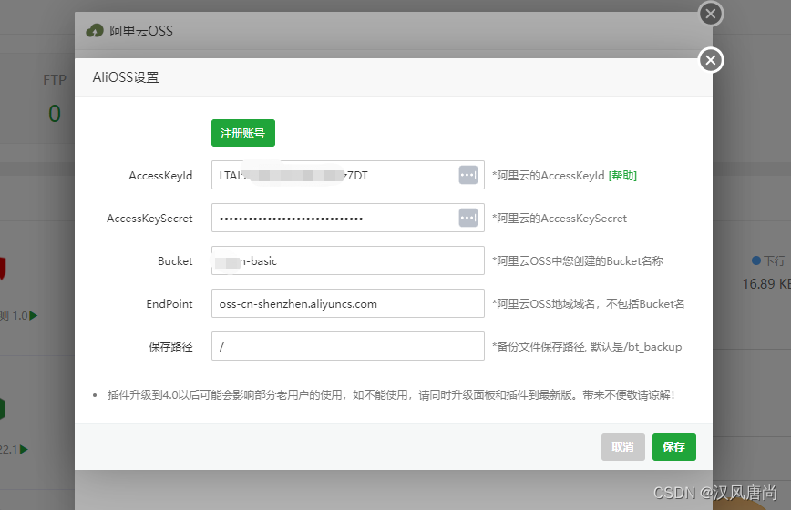The height and width of the screenshot is (510, 791).
Task: Click the AliOSS设置 dialog title
Action: click(126, 77)
